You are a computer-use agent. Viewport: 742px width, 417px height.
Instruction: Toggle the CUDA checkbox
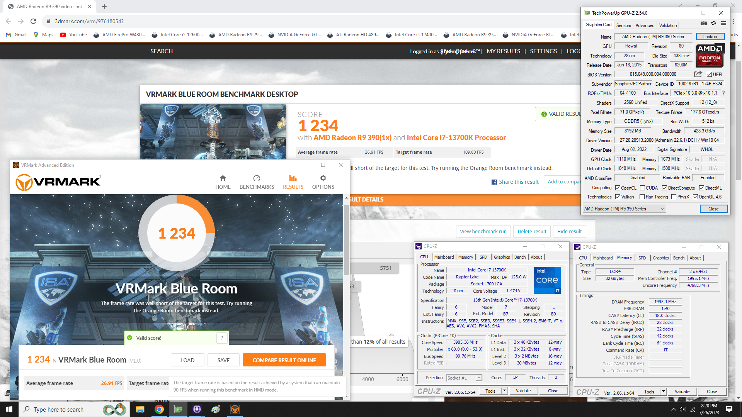click(x=642, y=188)
